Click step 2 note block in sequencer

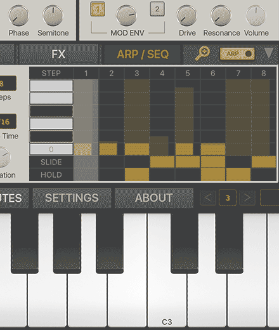(x=108, y=149)
